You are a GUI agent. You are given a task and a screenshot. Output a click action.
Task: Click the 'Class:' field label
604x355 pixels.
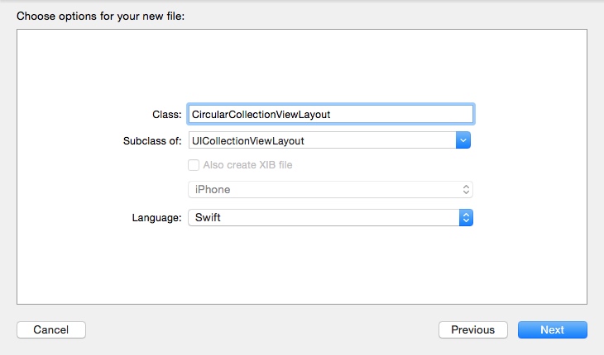coord(166,114)
